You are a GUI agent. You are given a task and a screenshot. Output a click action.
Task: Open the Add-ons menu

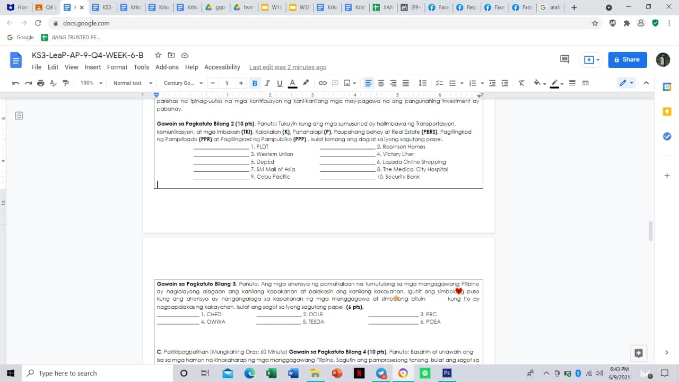(x=167, y=67)
